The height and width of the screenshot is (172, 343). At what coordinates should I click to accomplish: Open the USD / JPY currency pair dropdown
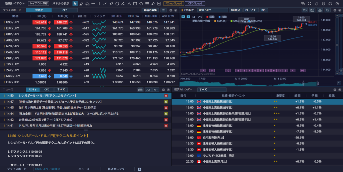[212, 10]
